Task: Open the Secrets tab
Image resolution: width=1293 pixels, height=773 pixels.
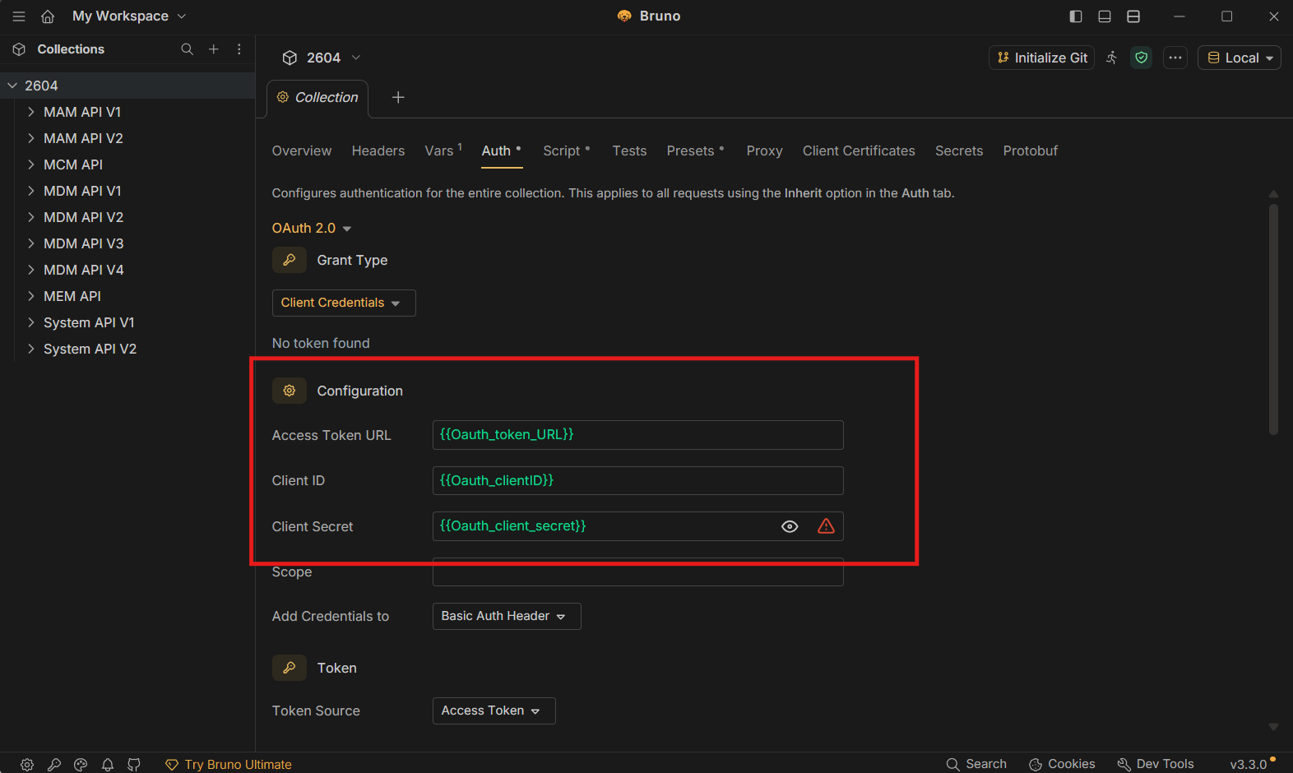Action: click(x=959, y=150)
